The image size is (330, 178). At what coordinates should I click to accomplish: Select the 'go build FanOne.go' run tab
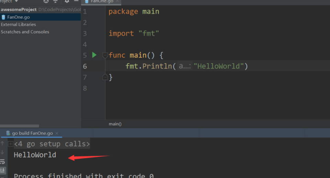(32, 133)
